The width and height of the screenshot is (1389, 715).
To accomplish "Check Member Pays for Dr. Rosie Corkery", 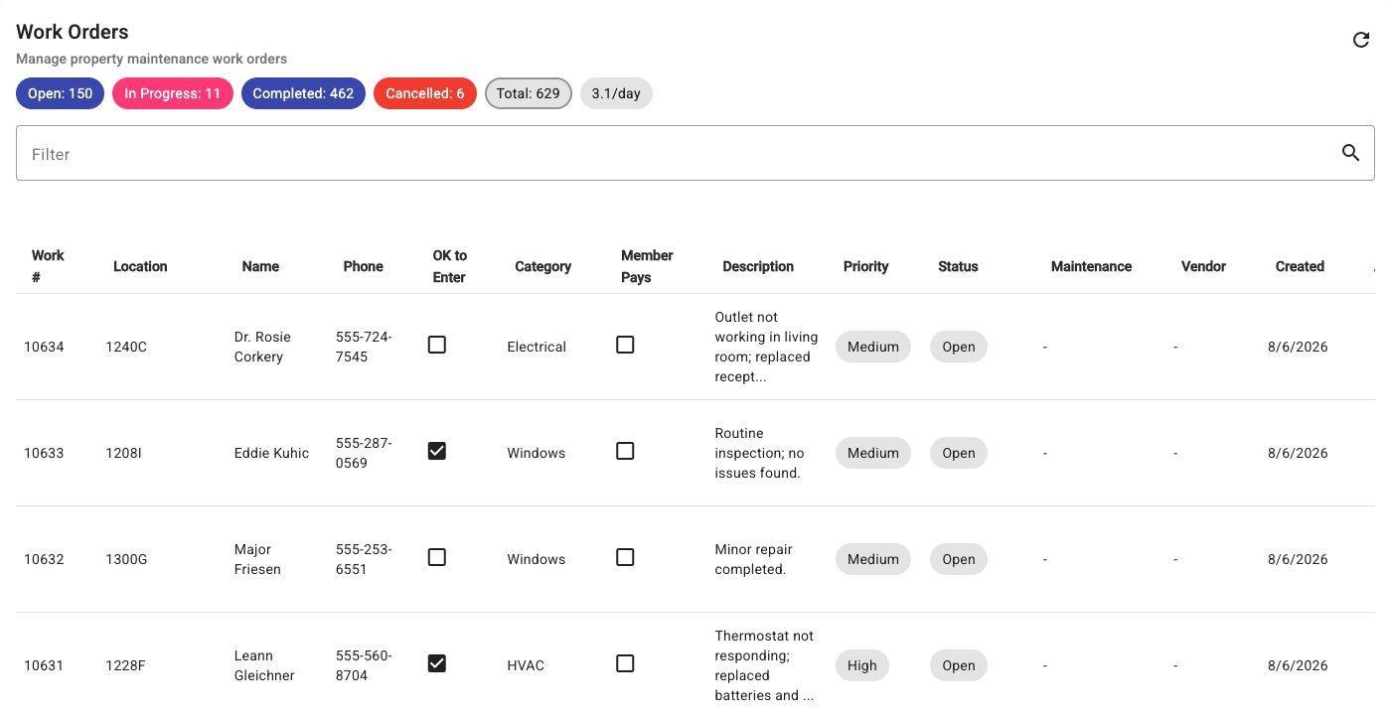I will click(625, 345).
